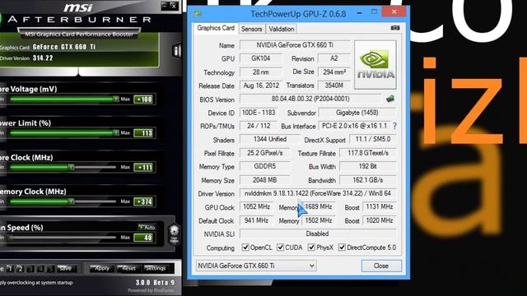The width and height of the screenshot is (527, 296).
Task: Click the User Define fan button
Action: [x=174, y=234]
